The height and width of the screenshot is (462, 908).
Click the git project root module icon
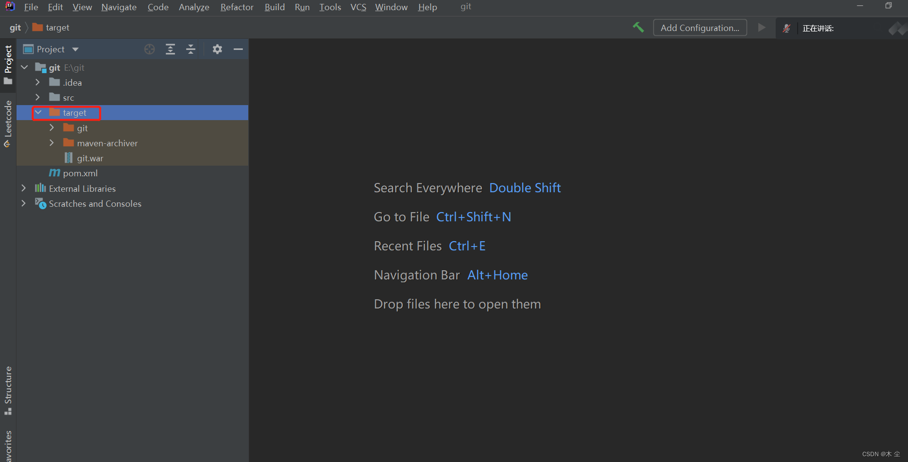pyautogui.click(x=41, y=67)
